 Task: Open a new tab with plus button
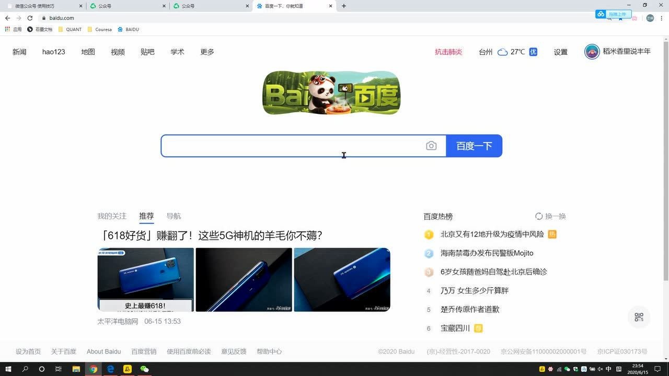point(343,6)
